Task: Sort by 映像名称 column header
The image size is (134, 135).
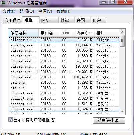Action: click(24, 33)
